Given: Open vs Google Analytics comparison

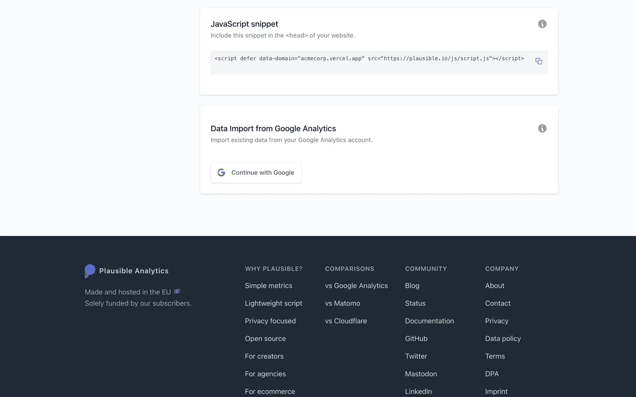Looking at the screenshot, I should [x=356, y=286].
